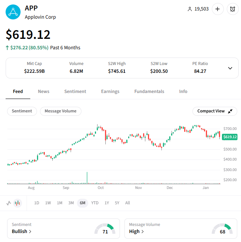Open High message volume details link
The image size is (241, 242).
click(136, 232)
